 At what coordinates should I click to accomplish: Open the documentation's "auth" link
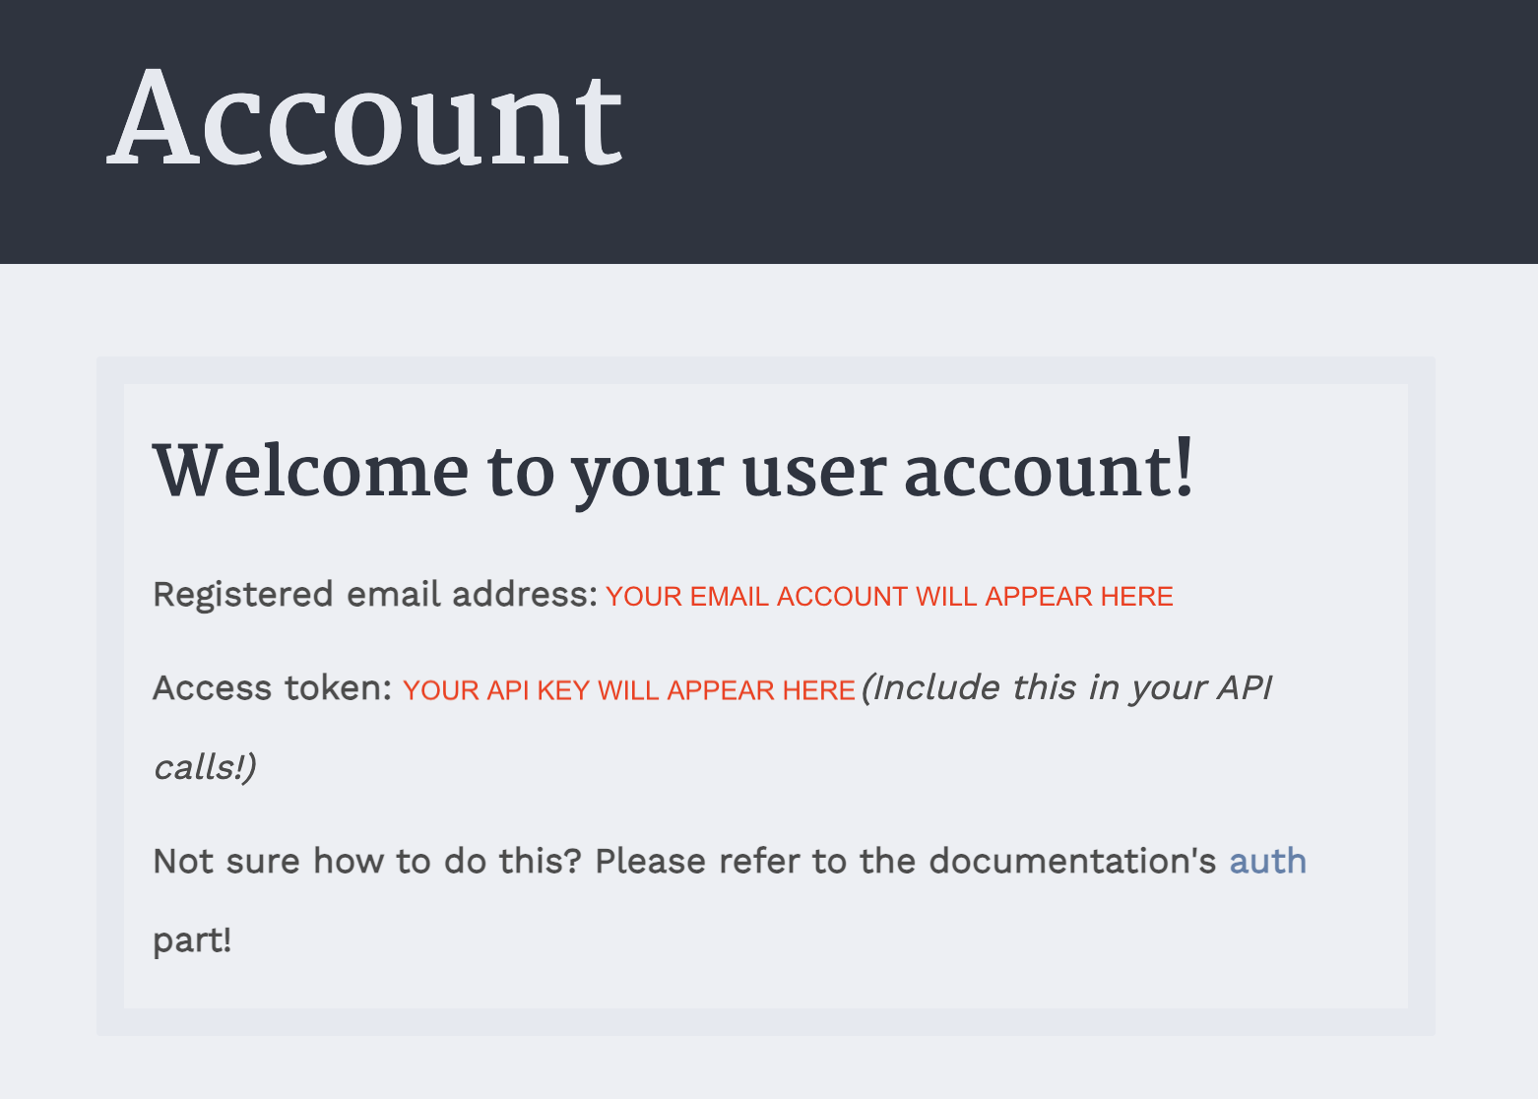point(1267,862)
